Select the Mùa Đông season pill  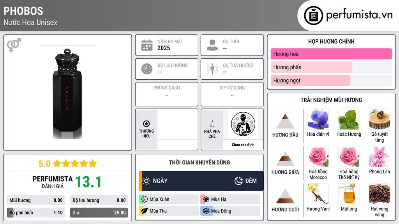click(230, 211)
